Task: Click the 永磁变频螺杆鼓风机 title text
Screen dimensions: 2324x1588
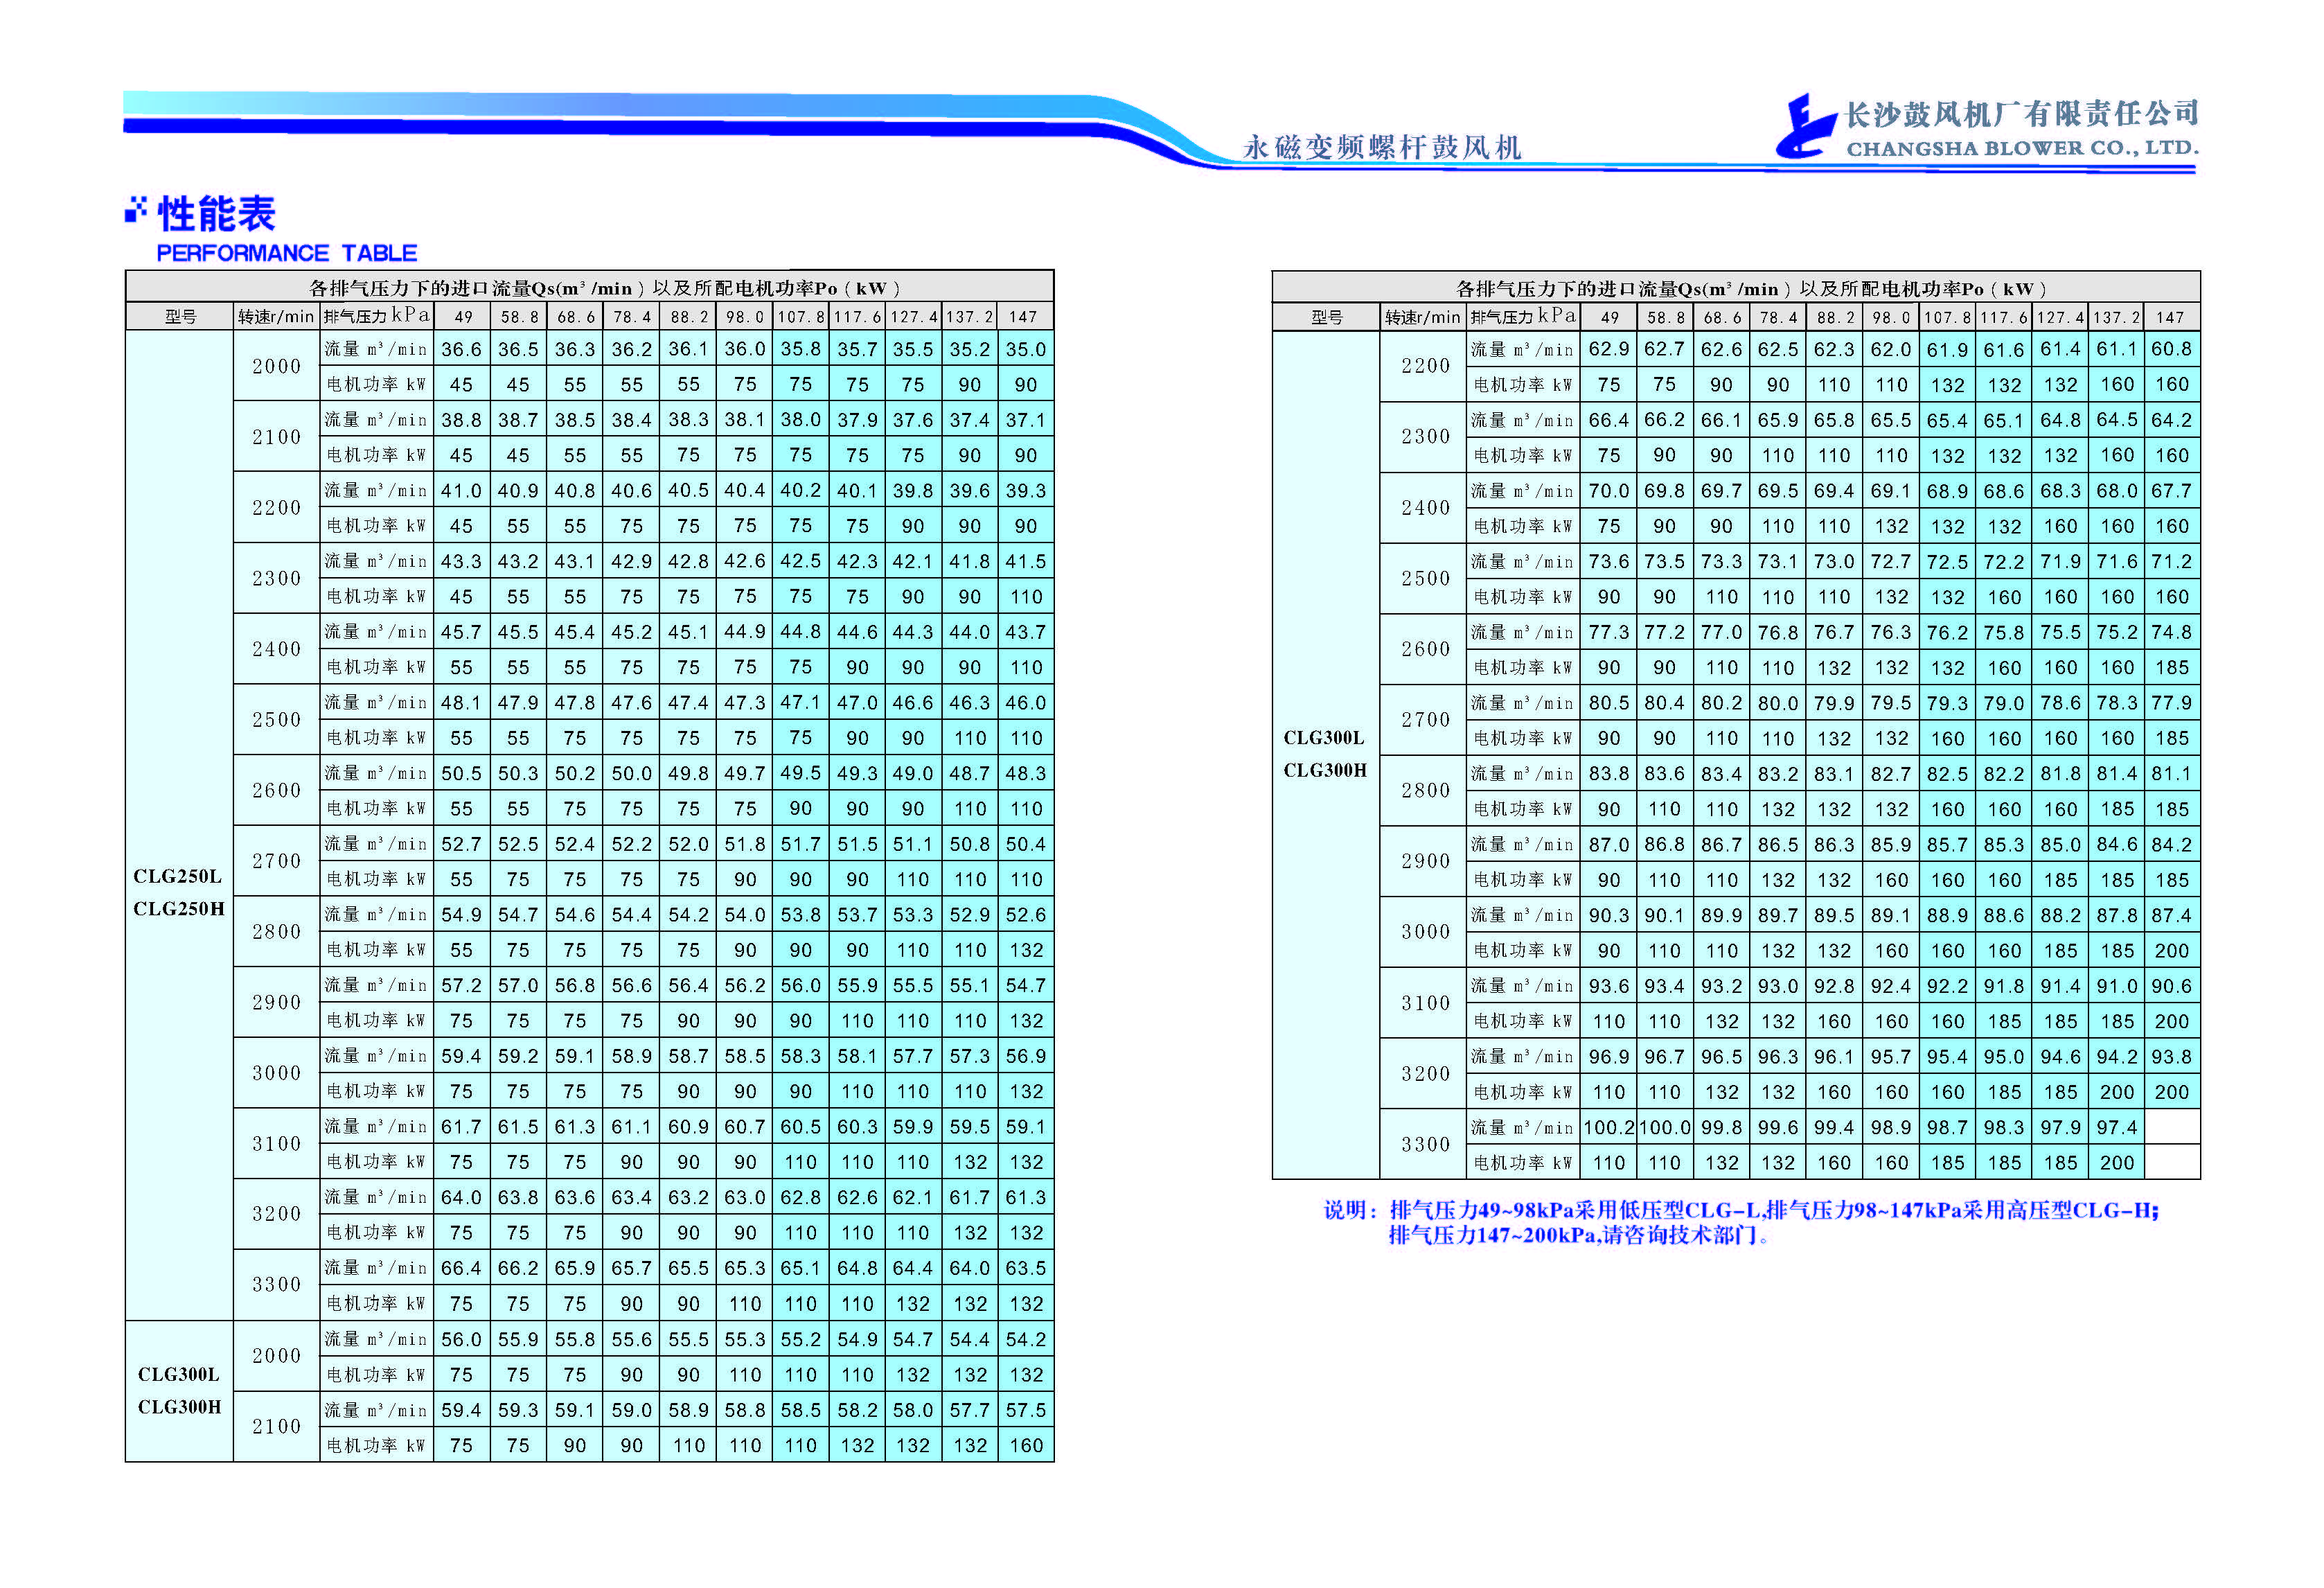Action: [x=1381, y=148]
